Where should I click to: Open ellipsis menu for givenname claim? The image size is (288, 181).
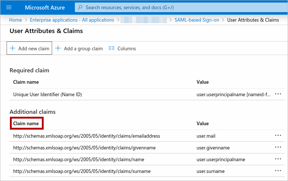coord(278,148)
